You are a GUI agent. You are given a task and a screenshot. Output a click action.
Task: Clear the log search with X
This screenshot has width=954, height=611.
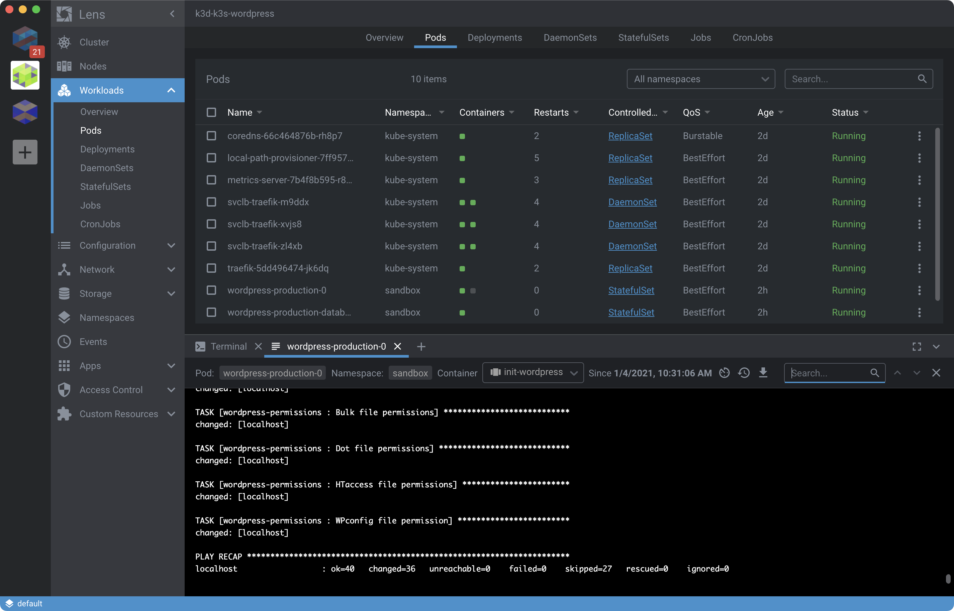(936, 373)
